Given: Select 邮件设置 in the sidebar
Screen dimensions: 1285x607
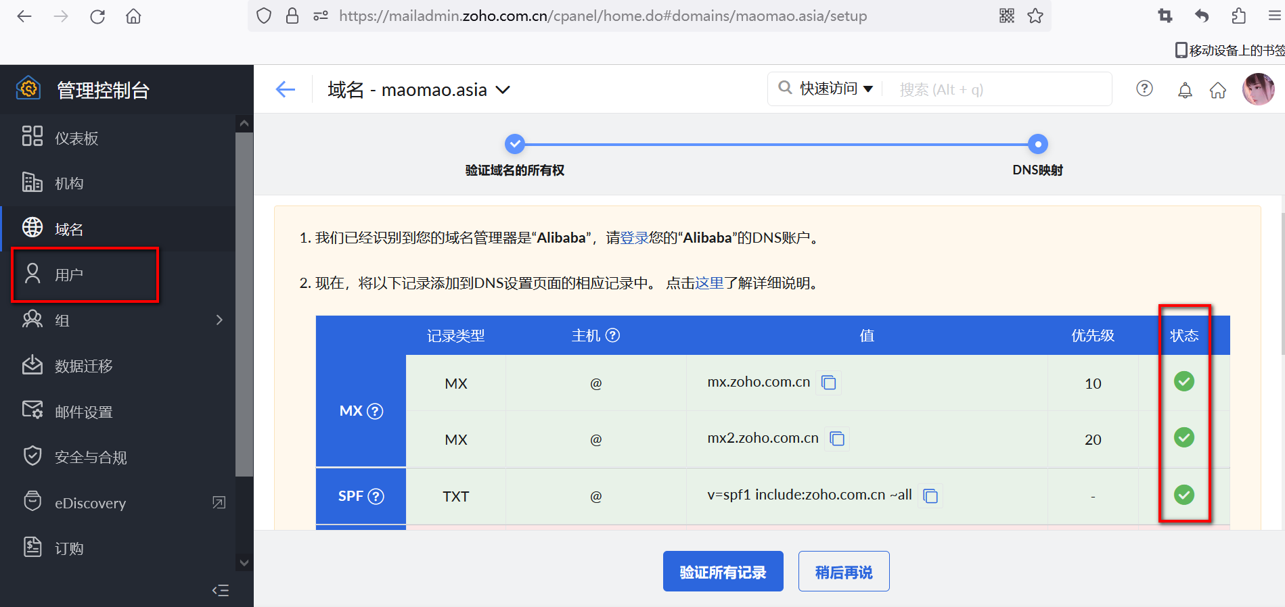Looking at the screenshot, I should (83, 412).
